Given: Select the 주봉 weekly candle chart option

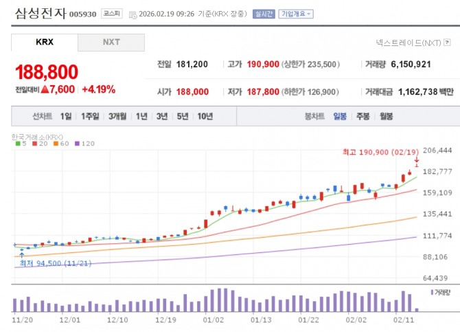Looking at the screenshot, I should tap(363, 116).
